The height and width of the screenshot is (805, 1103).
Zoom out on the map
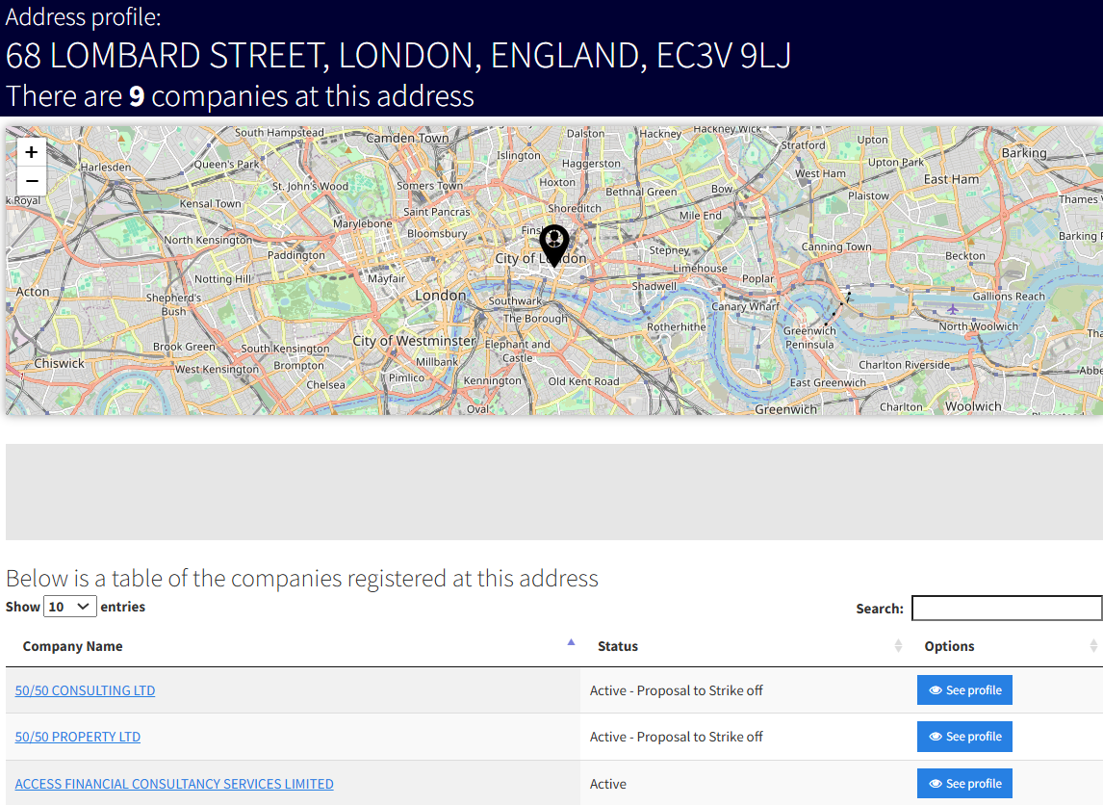point(32,181)
